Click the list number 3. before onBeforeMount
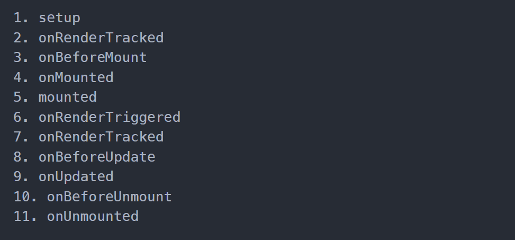This screenshot has height=240, width=515. [21, 58]
